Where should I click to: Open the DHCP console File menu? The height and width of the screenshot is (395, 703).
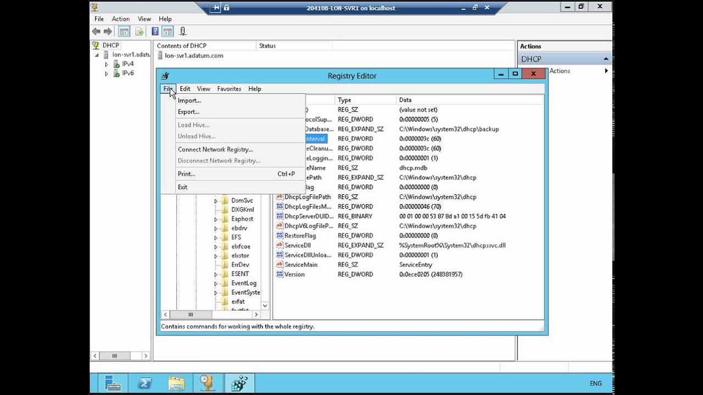[x=99, y=19]
